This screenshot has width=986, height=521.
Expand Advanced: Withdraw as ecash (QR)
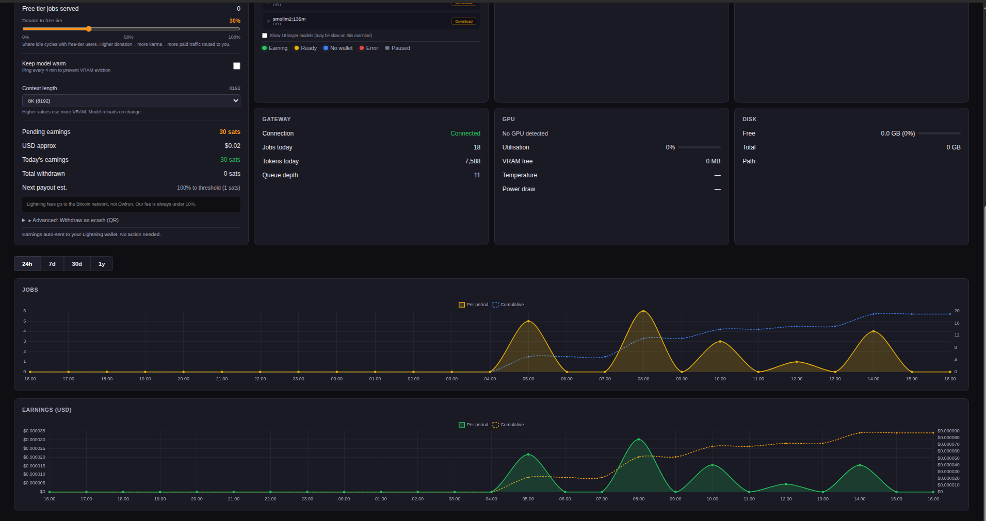coord(75,220)
